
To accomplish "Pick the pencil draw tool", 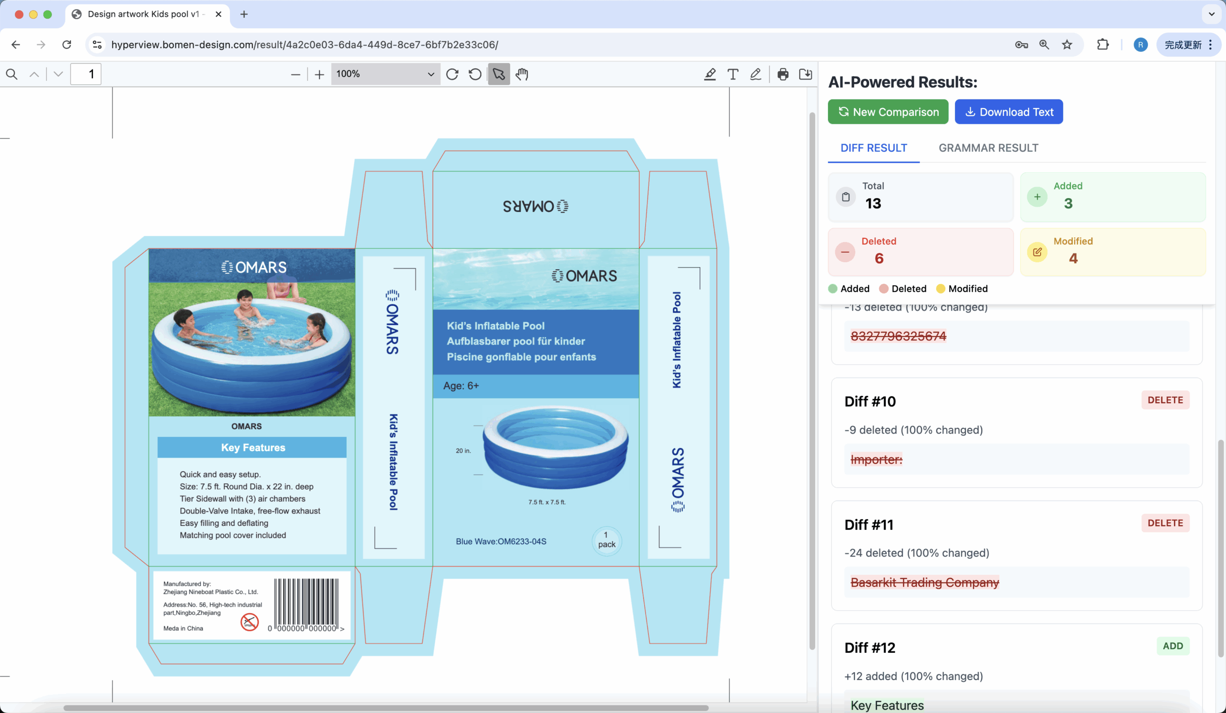I will coord(756,74).
